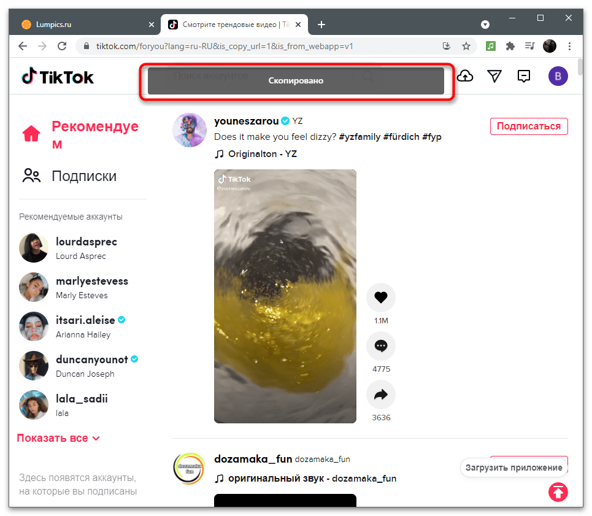This screenshot has height=516, width=592.
Task: Click the home icon beside Рекомендуем
Action: [31, 133]
